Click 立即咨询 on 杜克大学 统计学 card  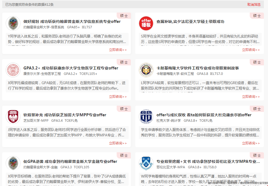251,143
